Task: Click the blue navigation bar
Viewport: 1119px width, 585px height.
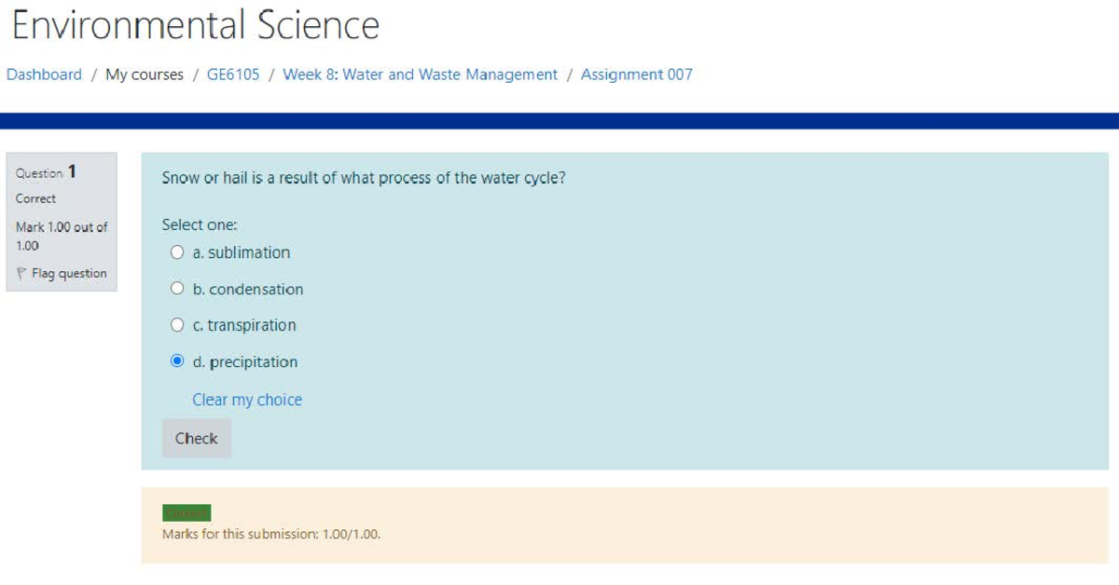Action: point(559,119)
